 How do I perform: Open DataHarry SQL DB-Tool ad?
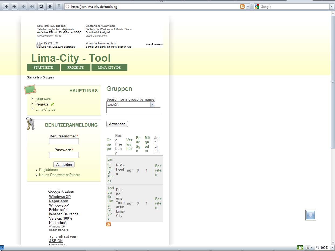(x=52, y=26)
